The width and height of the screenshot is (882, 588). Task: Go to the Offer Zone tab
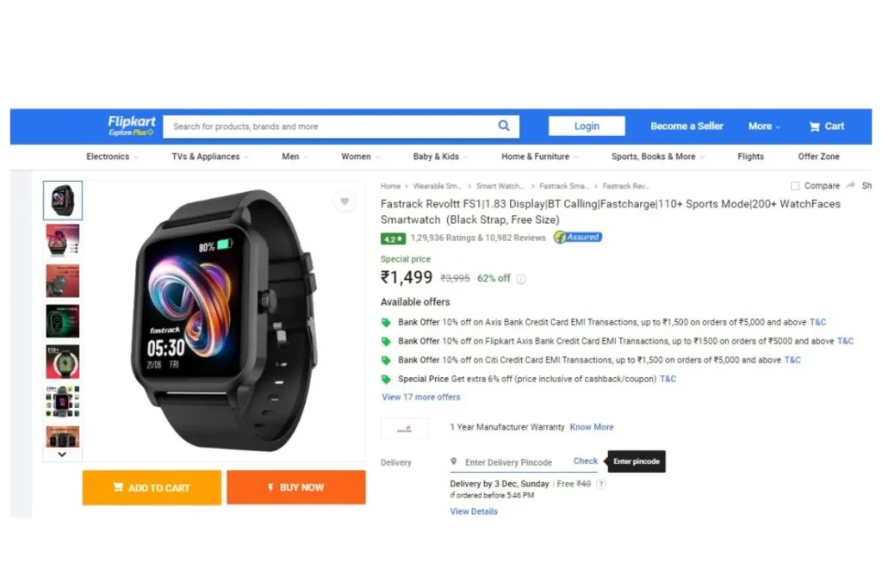point(818,157)
